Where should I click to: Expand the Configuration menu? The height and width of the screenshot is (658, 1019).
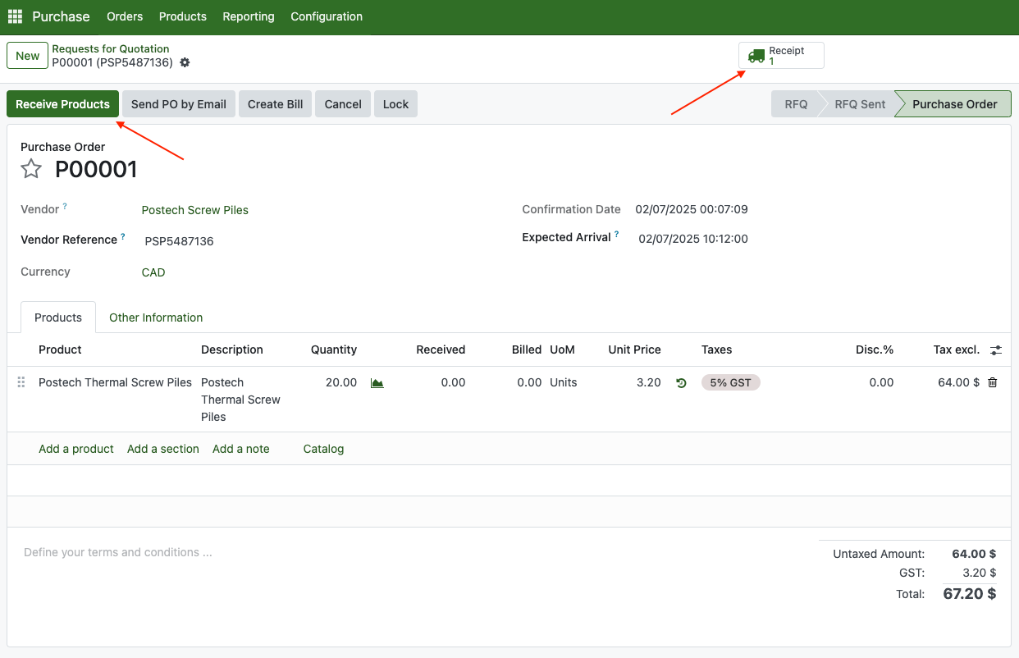pos(327,16)
